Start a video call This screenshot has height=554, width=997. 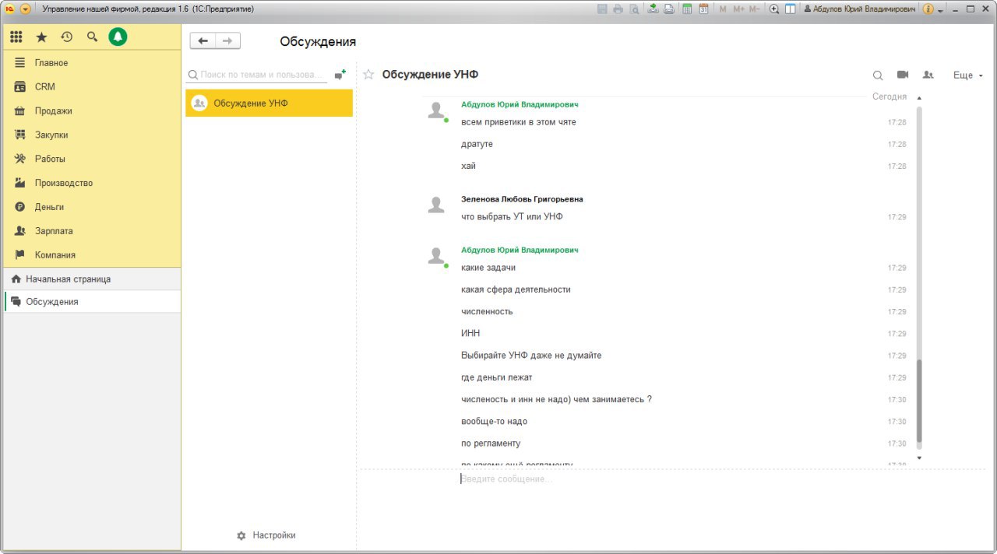click(903, 75)
